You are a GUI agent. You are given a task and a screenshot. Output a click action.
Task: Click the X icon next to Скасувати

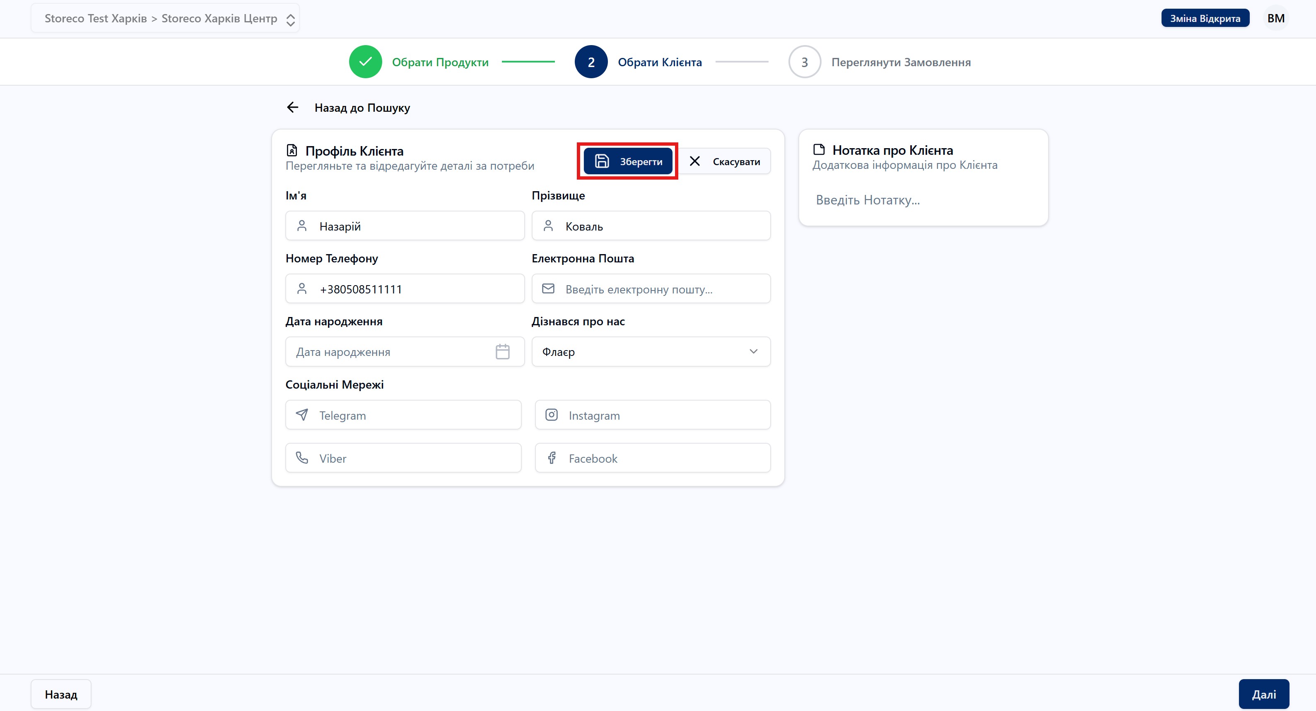click(694, 161)
